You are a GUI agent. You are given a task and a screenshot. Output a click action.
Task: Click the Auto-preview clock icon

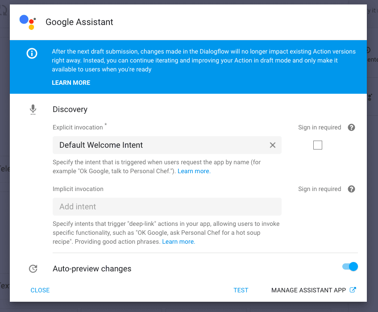[x=33, y=269]
